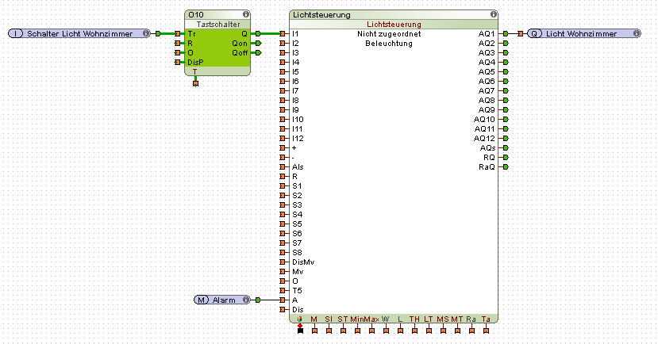This screenshot has width=658, height=344.
Task: Click info icon on Schalter Licht Wohnzimmer input
Action: pyautogui.click(x=146, y=33)
